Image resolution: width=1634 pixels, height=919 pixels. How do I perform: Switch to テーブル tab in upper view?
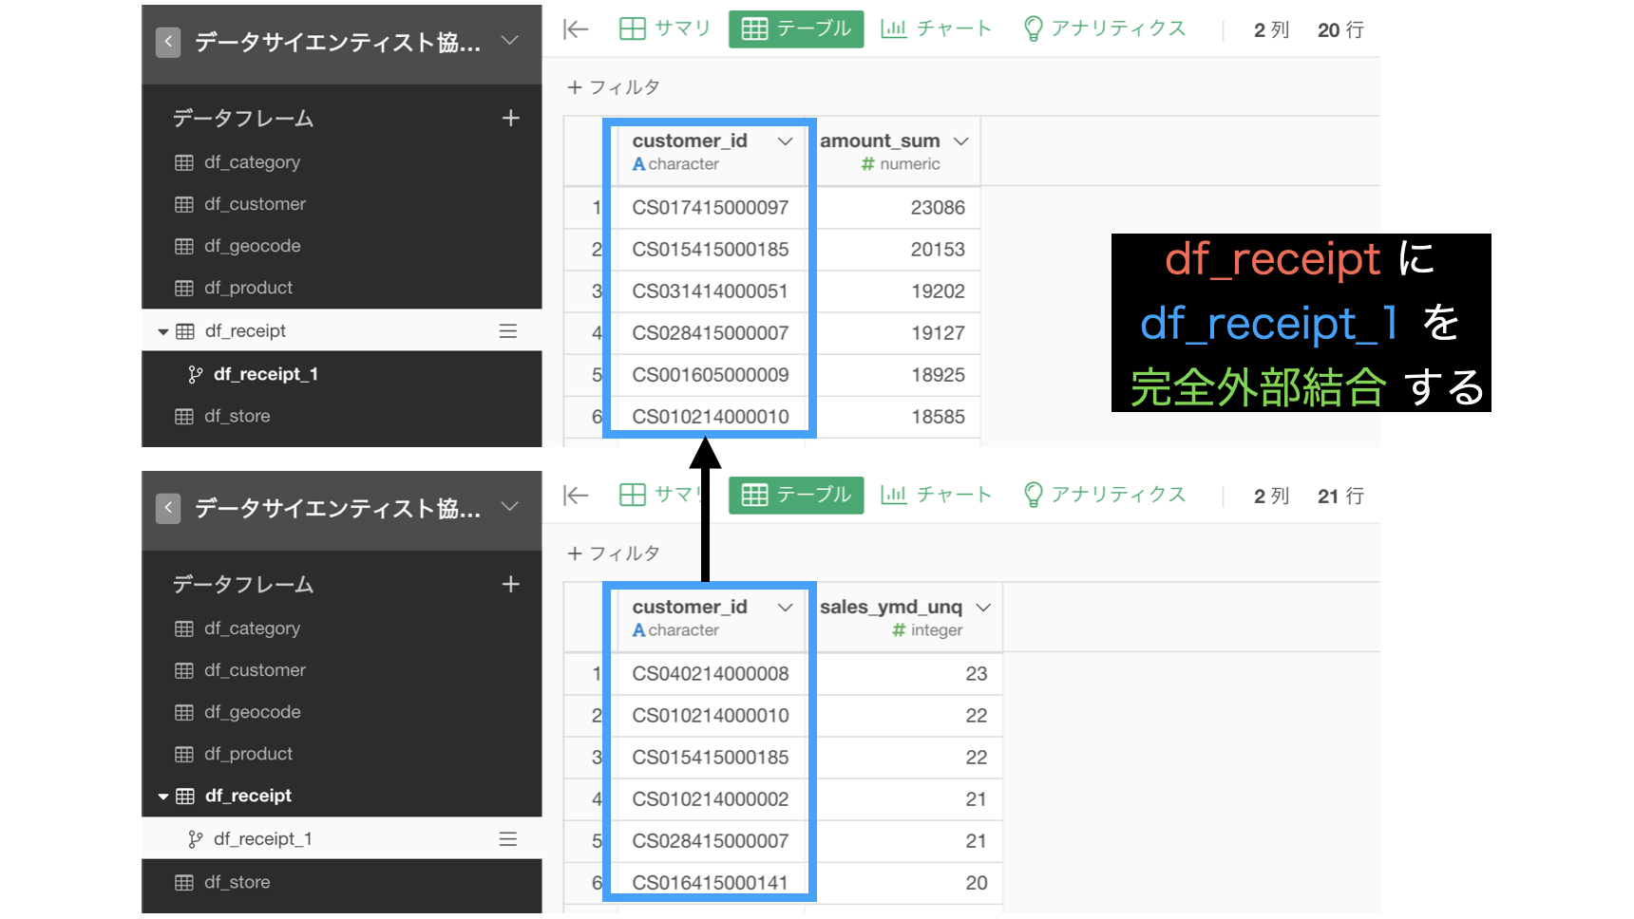coord(796,29)
